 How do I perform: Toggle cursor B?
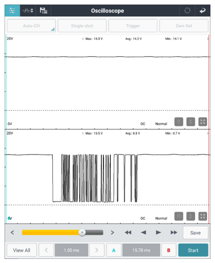[169, 250]
